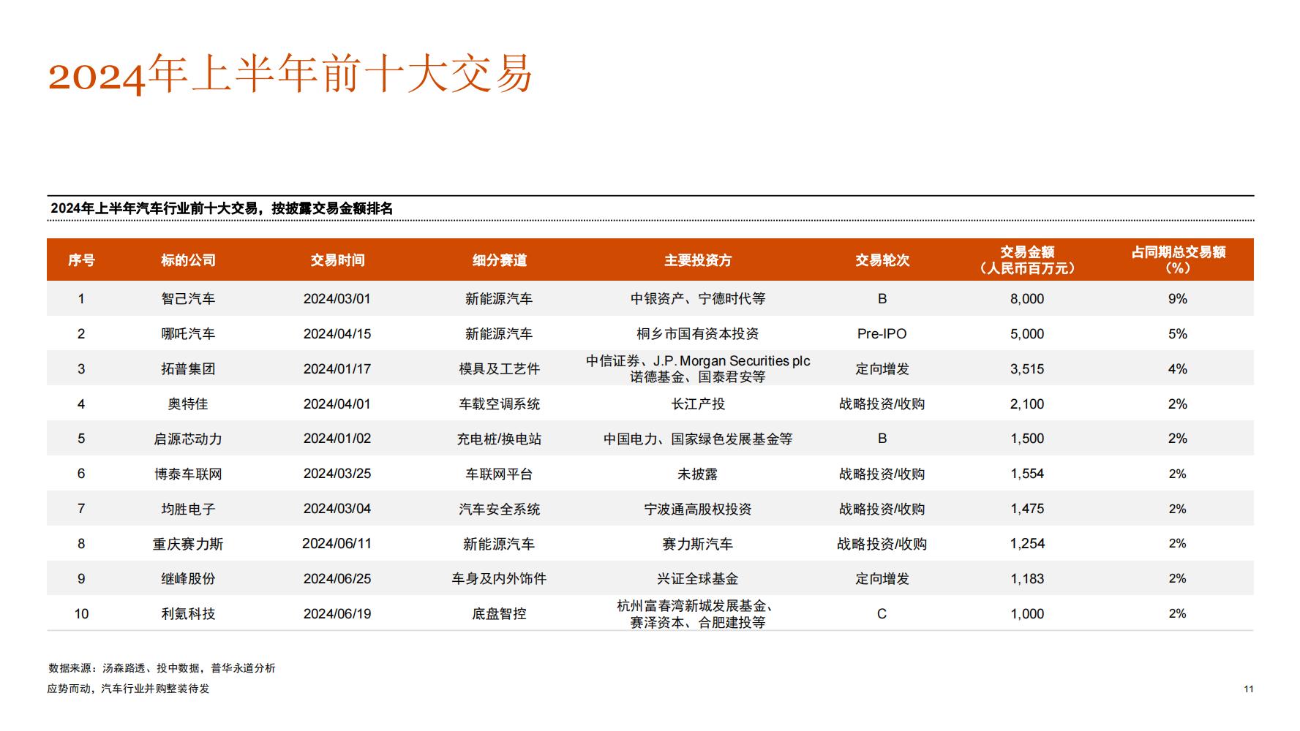The height and width of the screenshot is (731, 1300).
Task: Select the 均胜电子 company cell
Action: (188, 510)
